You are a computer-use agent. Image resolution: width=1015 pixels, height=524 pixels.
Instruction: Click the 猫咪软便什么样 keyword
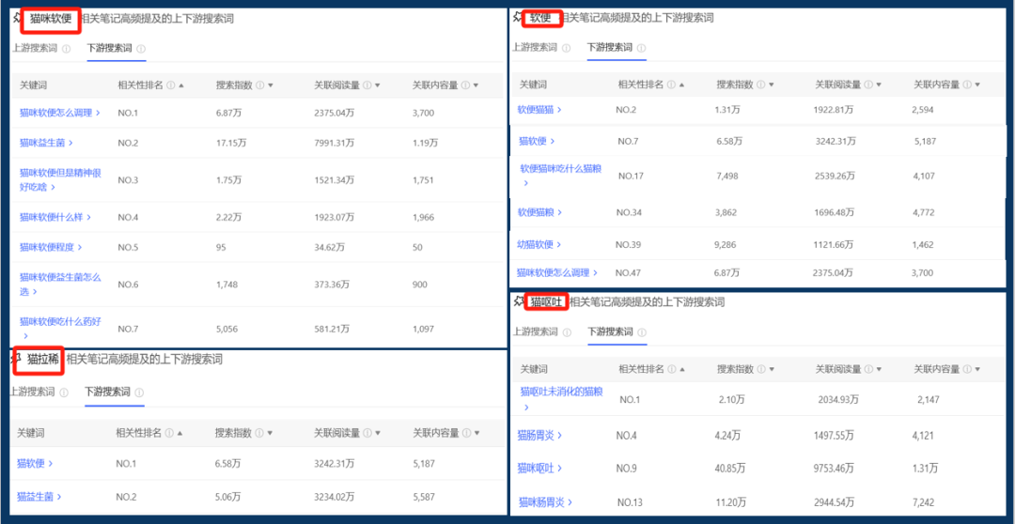pos(55,217)
